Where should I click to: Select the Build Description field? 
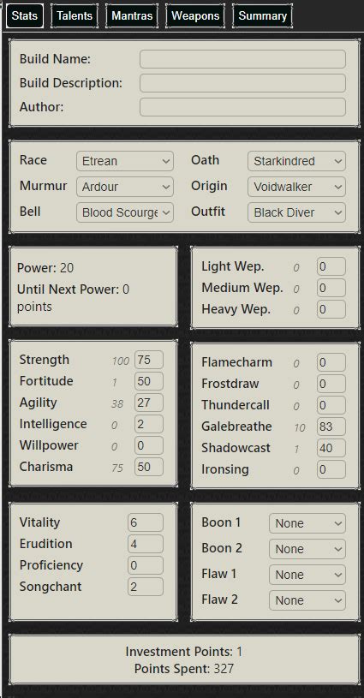point(242,83)
